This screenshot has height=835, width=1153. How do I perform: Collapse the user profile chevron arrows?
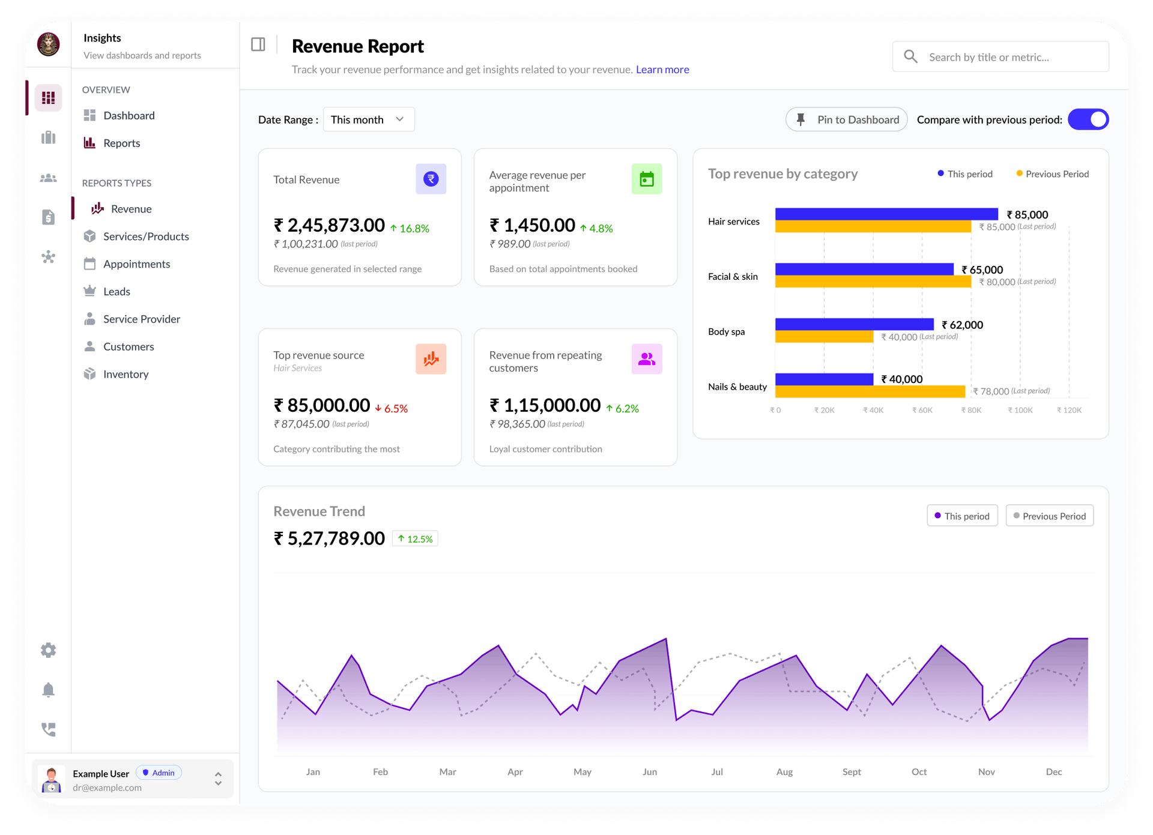pyautogui.click(x=218, y=783)
